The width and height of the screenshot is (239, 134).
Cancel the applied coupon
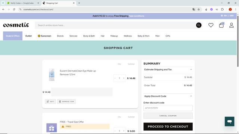(x=168, y=116)
